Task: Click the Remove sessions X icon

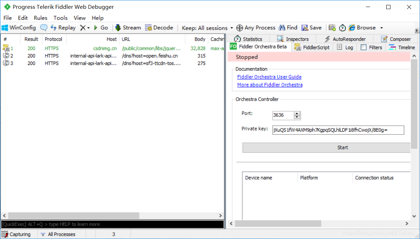Action: coord(83,28)
